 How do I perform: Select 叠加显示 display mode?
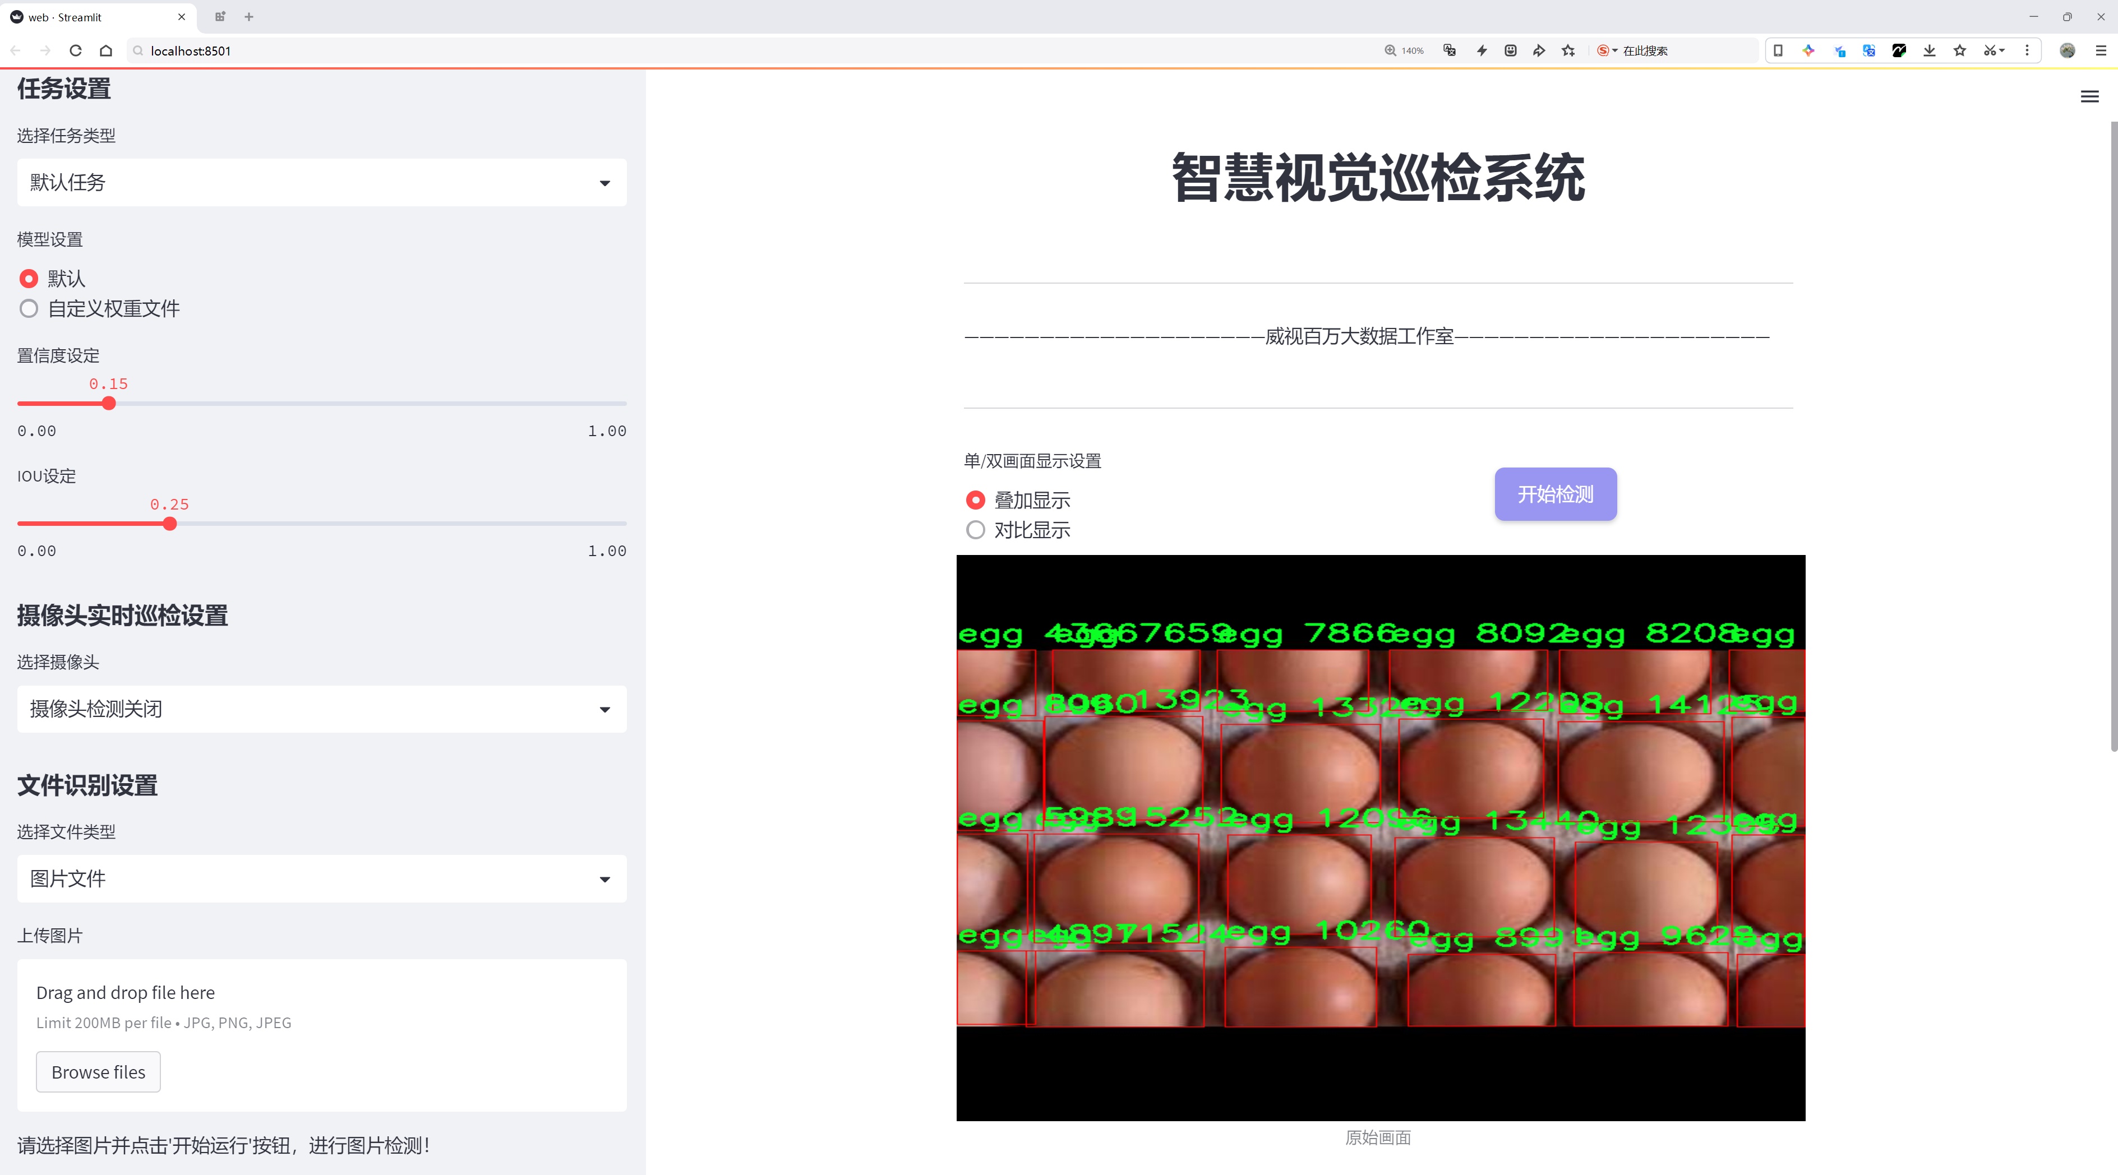click(x=975, y=501)
